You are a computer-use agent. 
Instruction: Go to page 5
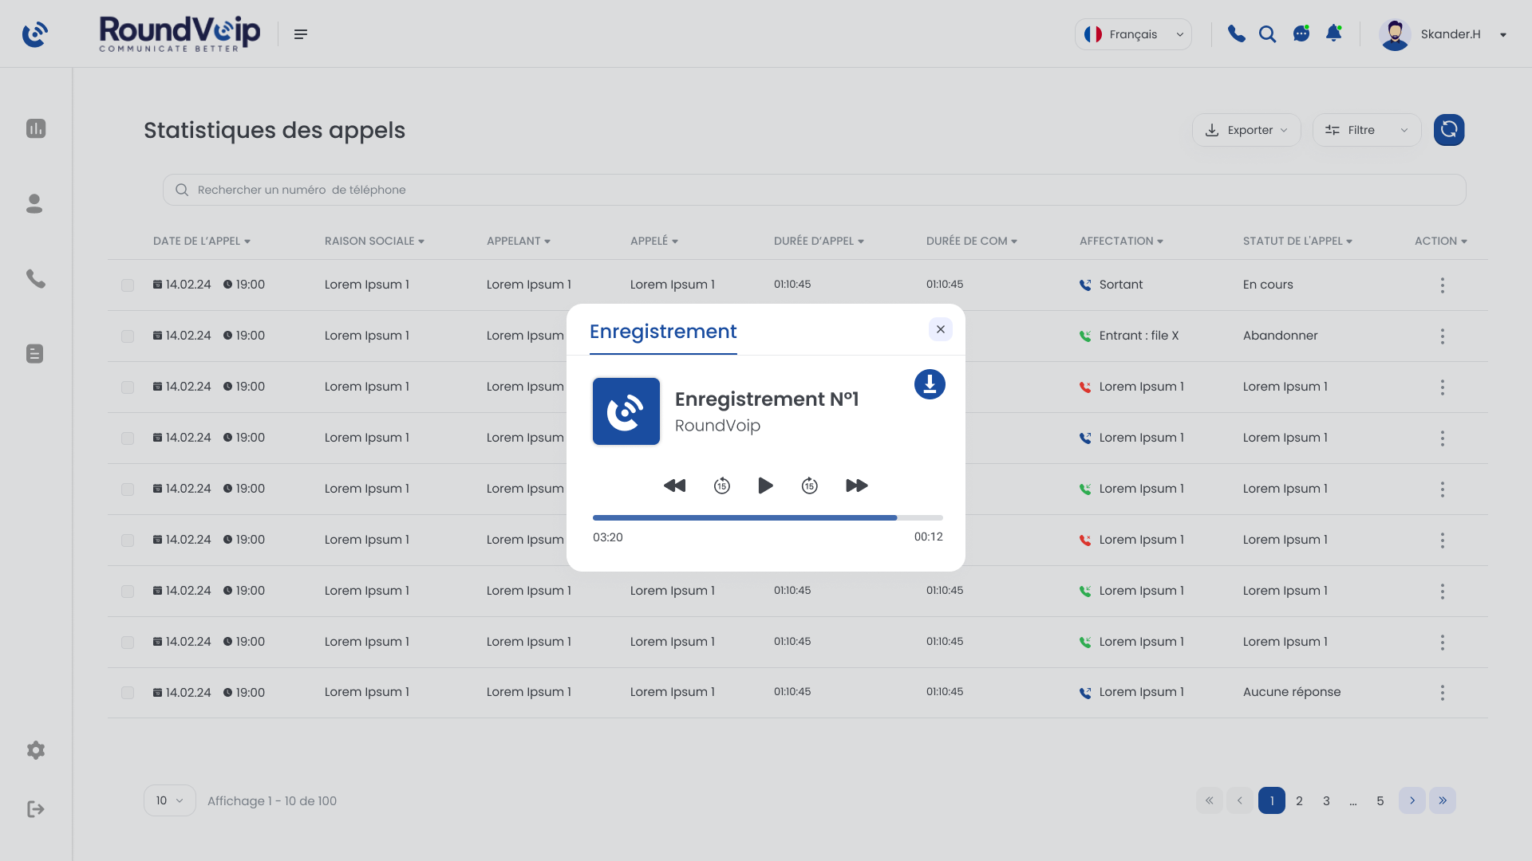click(x=1380, y=800)
